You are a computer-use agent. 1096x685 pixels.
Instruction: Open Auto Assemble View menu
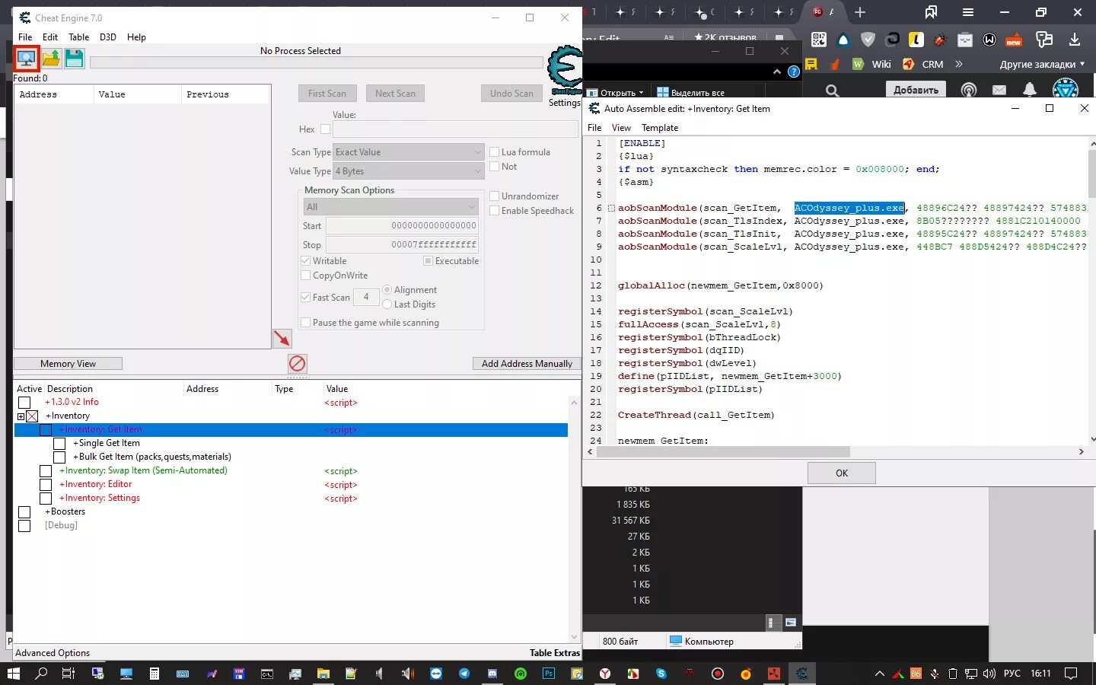click(621, 128)
